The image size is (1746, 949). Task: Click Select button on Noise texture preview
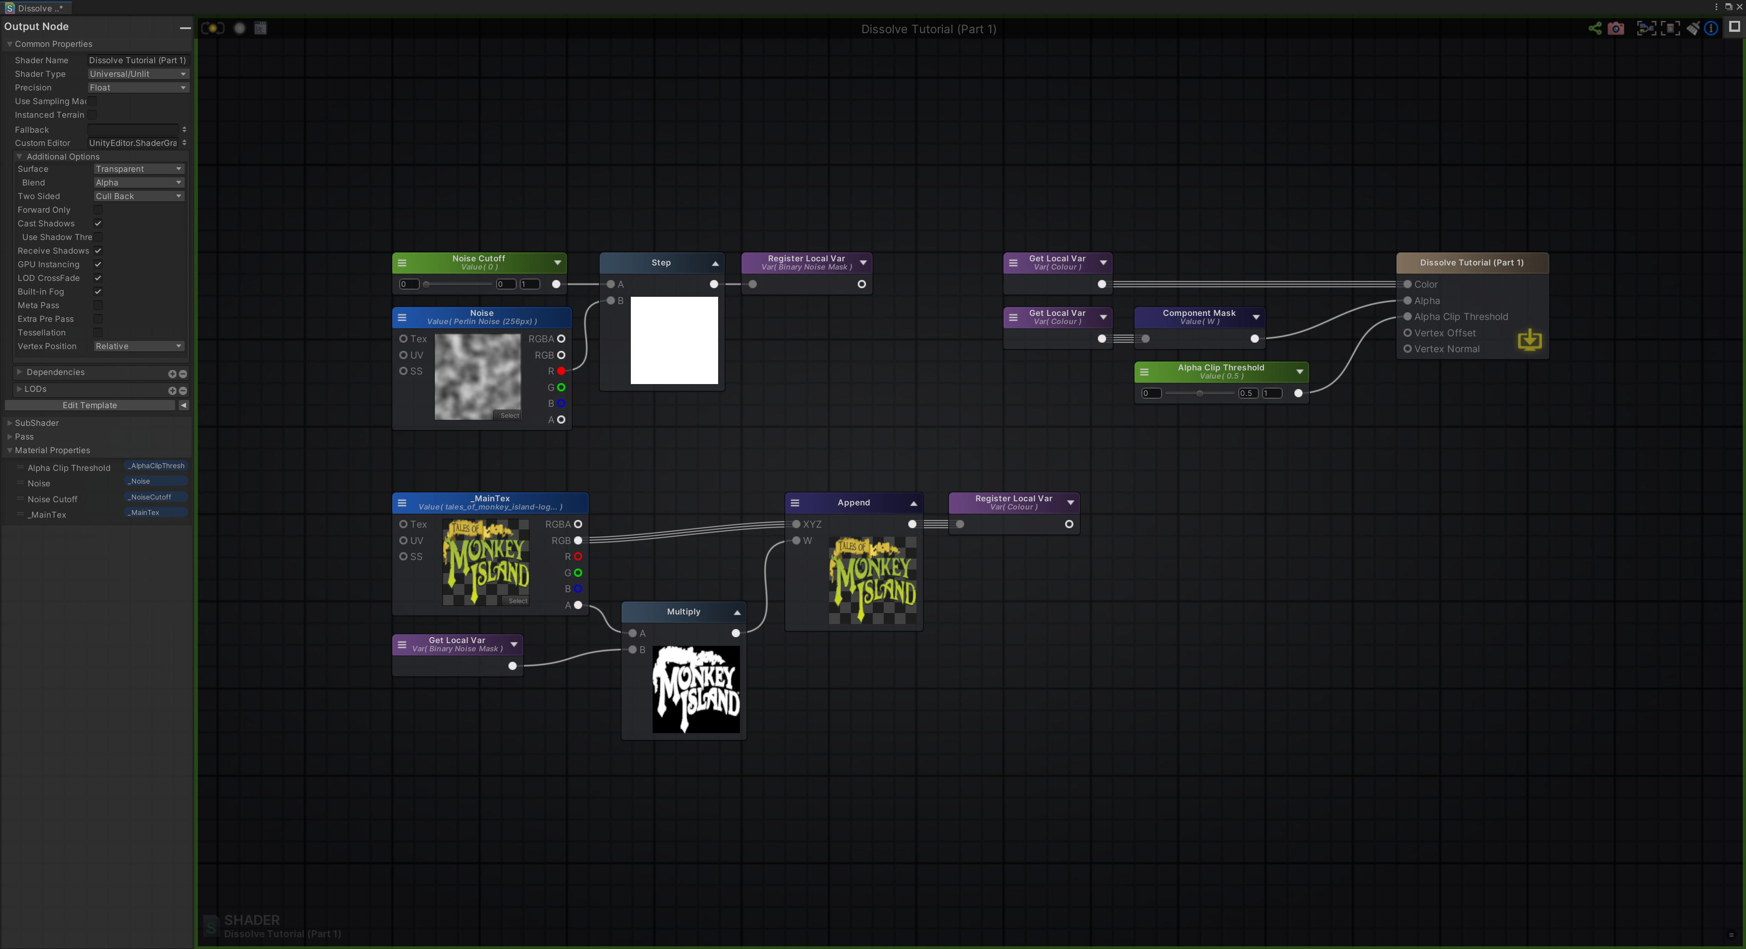click(x=510, y=415)
